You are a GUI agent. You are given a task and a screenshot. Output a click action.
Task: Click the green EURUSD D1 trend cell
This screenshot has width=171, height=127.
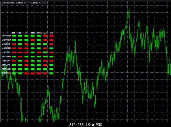(x=14, y=36)
